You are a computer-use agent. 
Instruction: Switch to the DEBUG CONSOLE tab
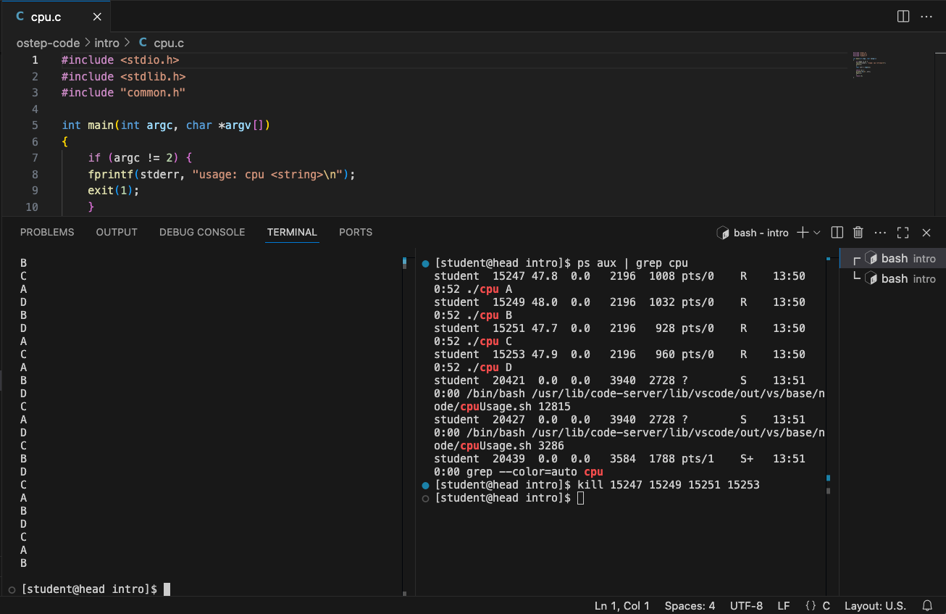click(202, 233)
